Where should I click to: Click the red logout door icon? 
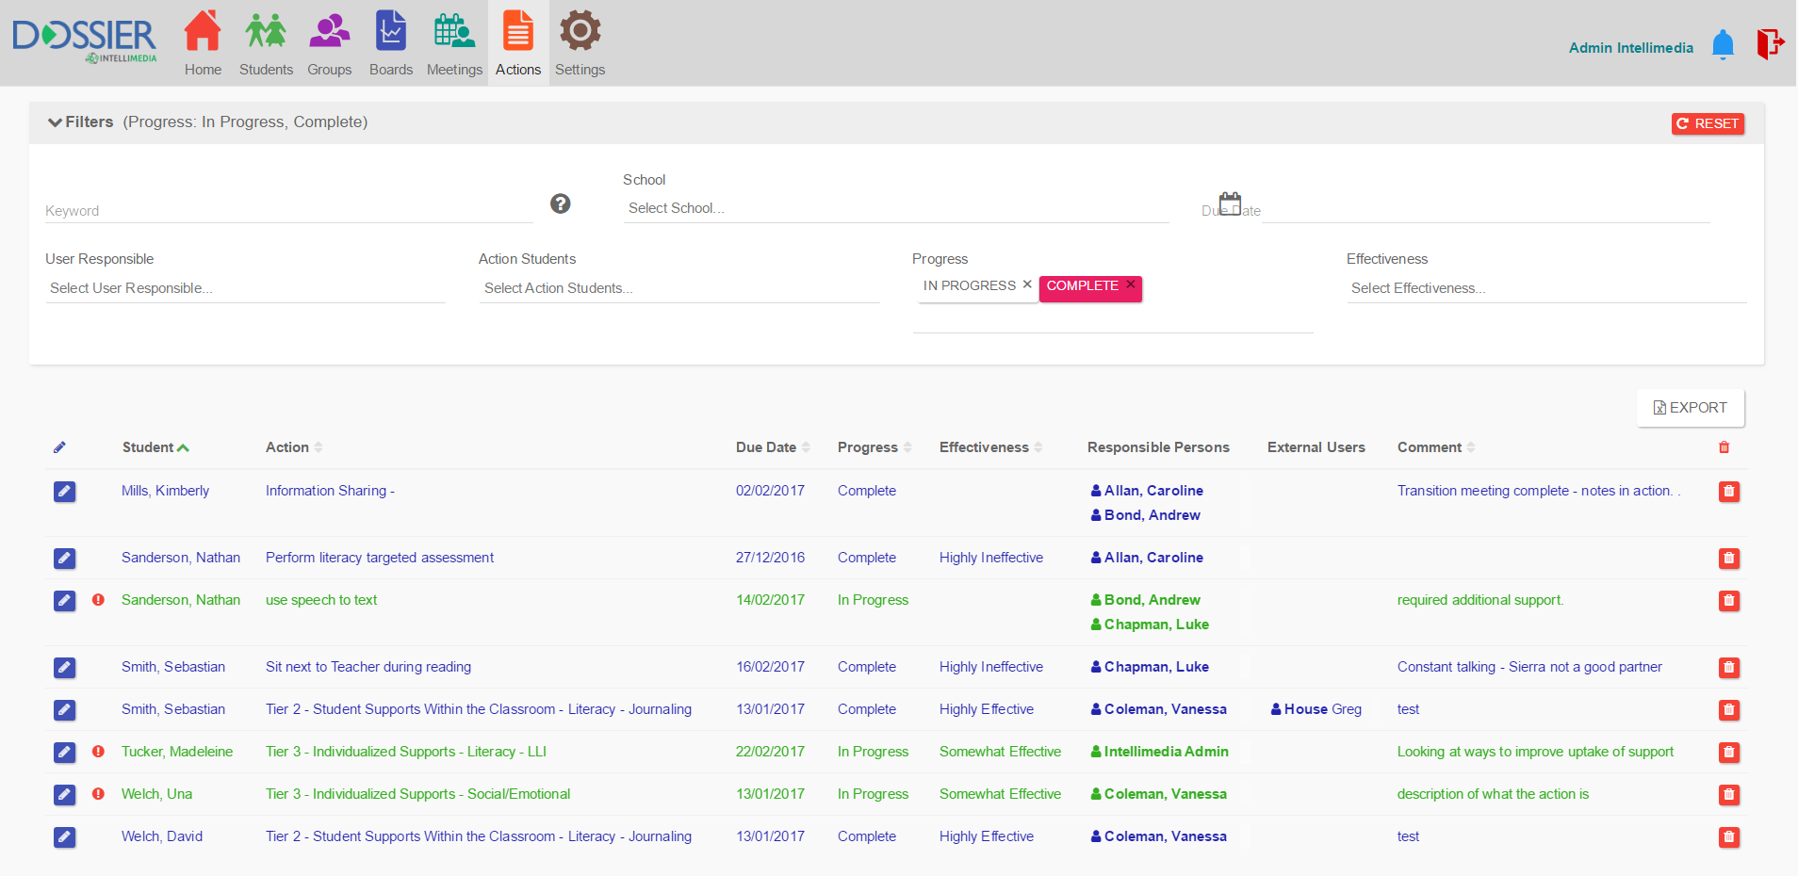[1770, 44]
